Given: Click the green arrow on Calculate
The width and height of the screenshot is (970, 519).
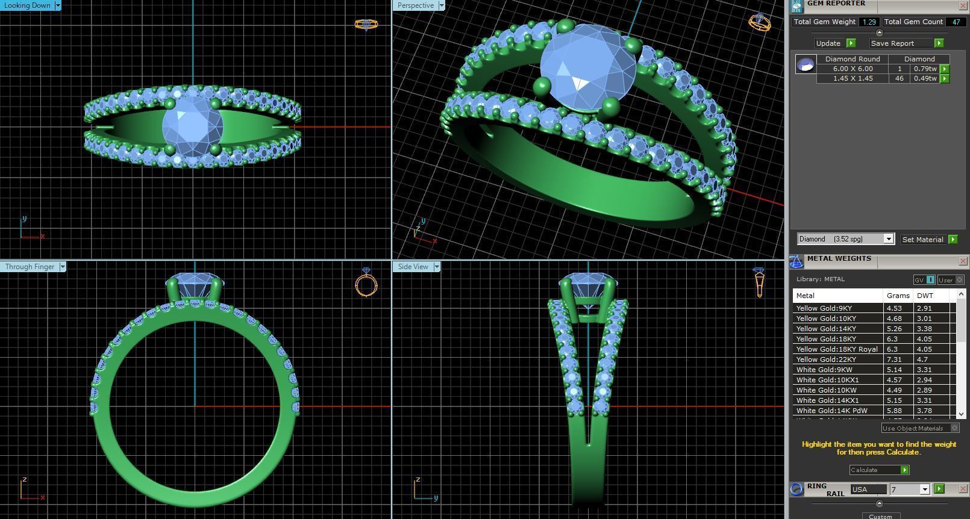Looking at the screenshot, I should 904,470.
